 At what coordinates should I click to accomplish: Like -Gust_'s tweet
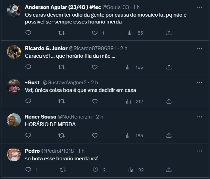tap(95, 101)
